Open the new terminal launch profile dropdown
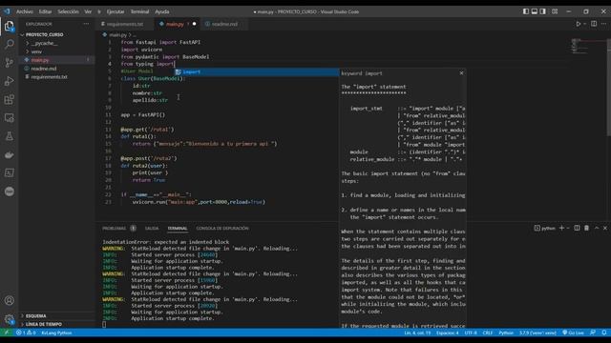This screenshot has width=611, height=343. pyautogui.click(x=568, y=228)
